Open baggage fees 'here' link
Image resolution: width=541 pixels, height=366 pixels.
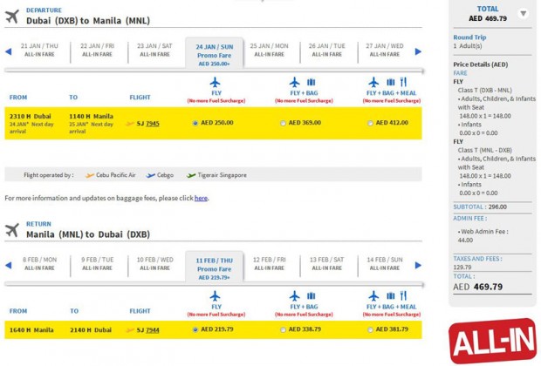point(201,198)
